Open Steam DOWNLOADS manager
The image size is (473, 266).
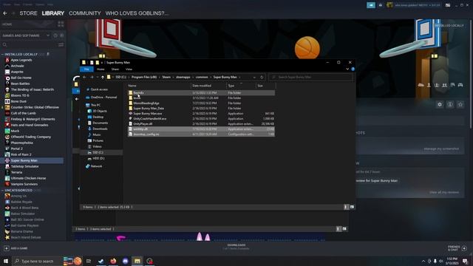[236, 247]
